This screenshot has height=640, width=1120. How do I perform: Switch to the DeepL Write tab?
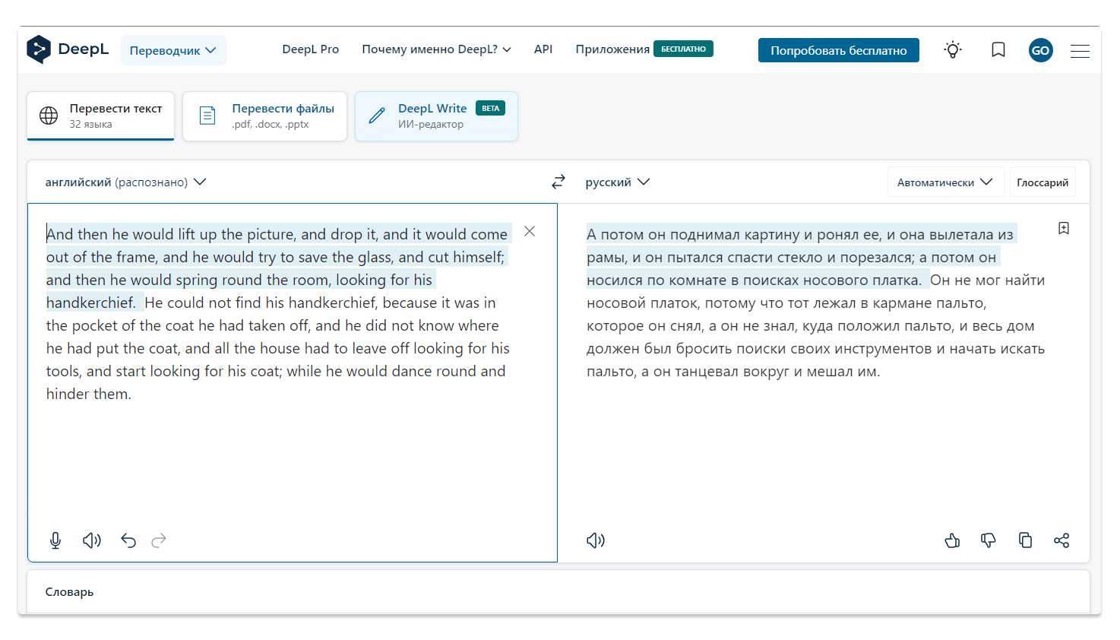(437, 116)
